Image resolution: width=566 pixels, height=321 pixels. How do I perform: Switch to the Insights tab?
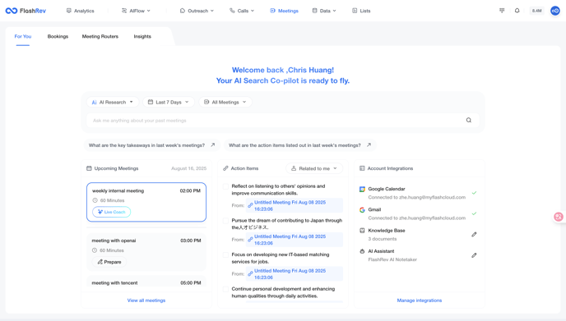pyautogui.click(x=142, y=36)
